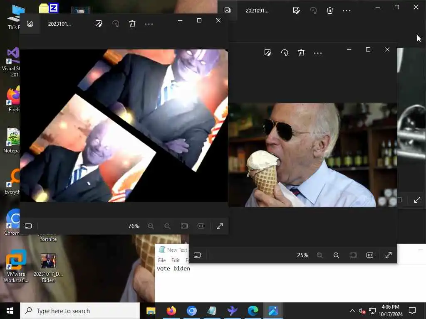Select Notepad++ desktop shortcut
This screenshot has height=319, width=426.
[x=11, y=140]
